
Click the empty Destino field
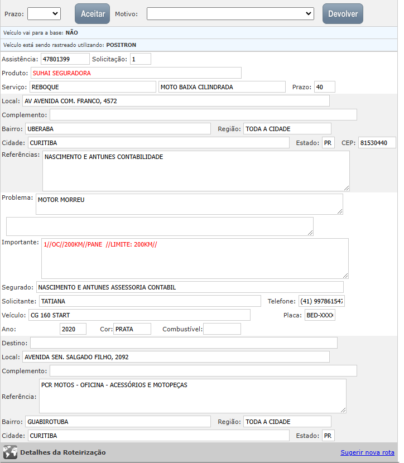[184, 343]
